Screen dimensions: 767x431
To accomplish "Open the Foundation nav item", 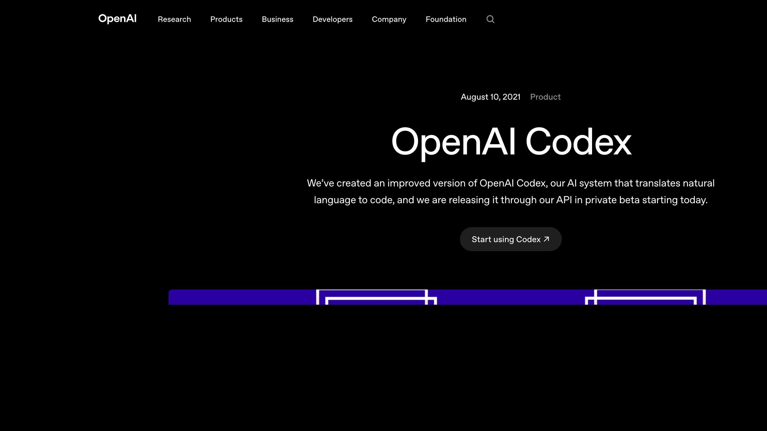I will point(446,19).
